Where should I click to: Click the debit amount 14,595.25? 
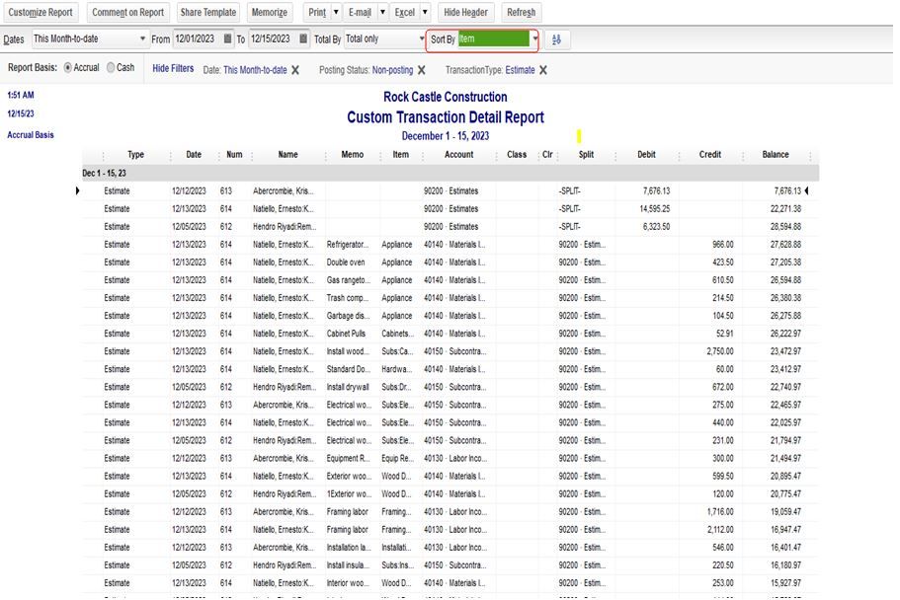(x=654, y=209)
